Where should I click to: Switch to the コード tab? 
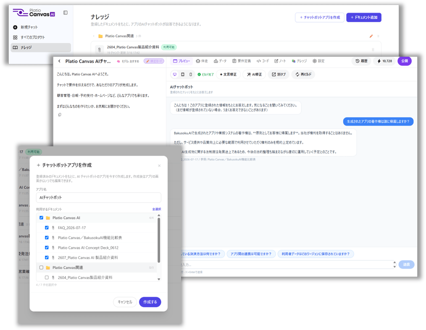(263, 61)
